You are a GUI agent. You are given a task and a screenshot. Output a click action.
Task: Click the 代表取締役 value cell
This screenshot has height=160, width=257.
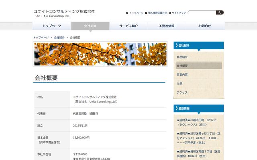point(86,114)
